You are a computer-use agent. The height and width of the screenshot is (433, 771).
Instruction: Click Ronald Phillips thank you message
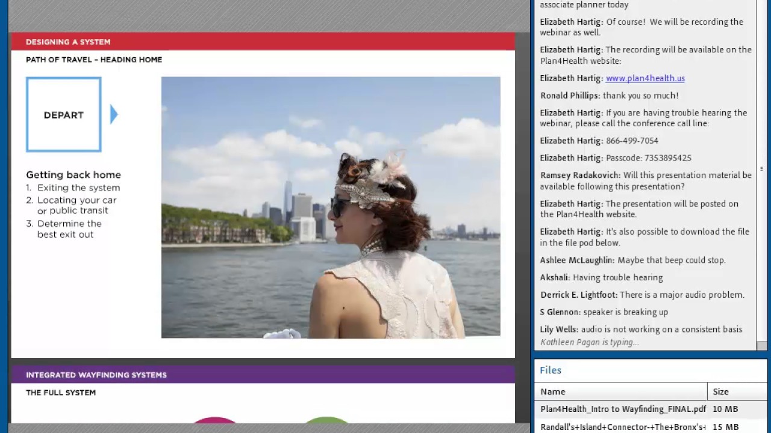point(610,96)
